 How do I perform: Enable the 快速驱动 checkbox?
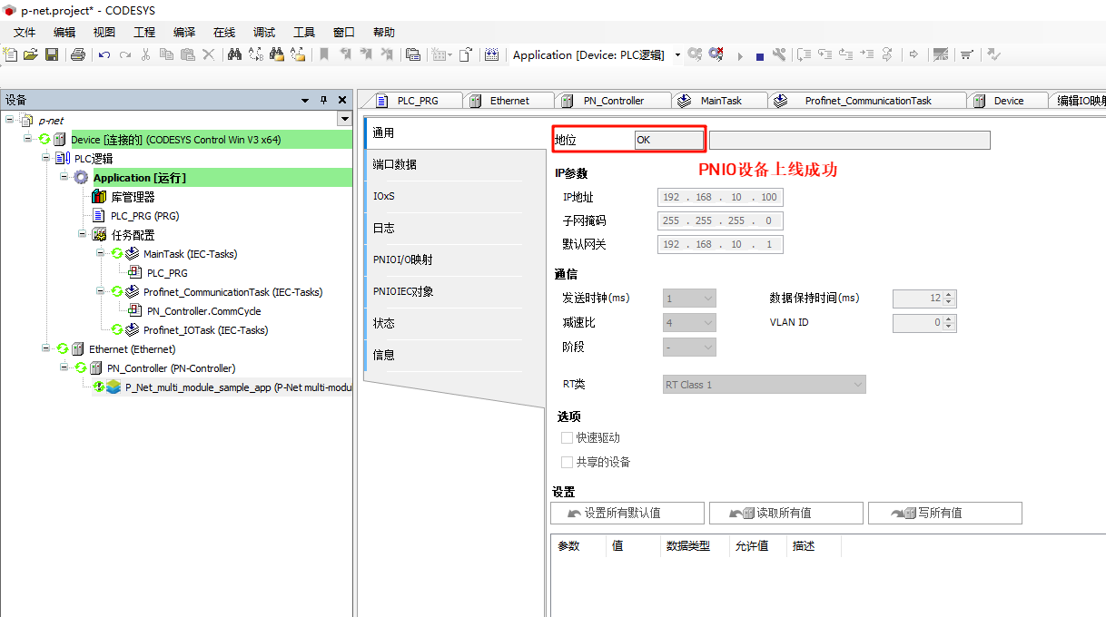tap(568, 437)
